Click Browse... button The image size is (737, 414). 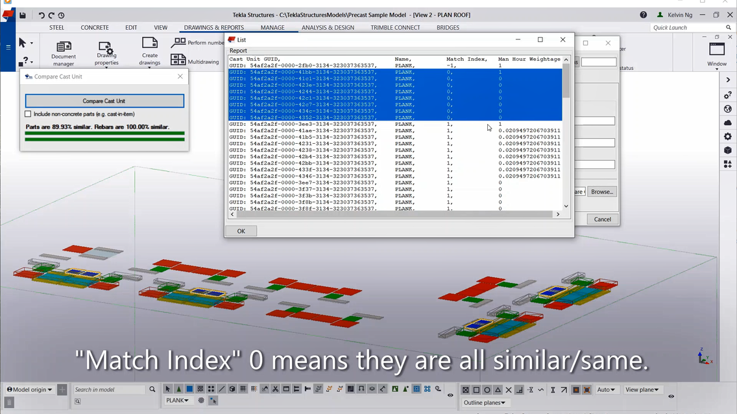point(601,192)
